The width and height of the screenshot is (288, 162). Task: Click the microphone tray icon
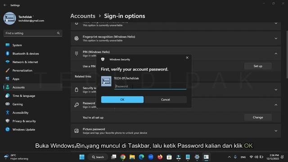click(x=235, y=157)
